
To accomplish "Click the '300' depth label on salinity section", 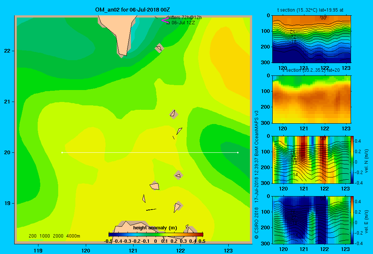I will click(x=266, y=123).
